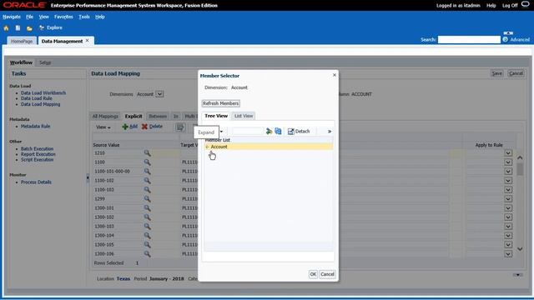Switch to the Between mappings tab
The image size is (534, 300).
158,117
